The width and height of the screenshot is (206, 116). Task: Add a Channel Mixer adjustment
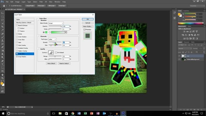click(195, 35)
